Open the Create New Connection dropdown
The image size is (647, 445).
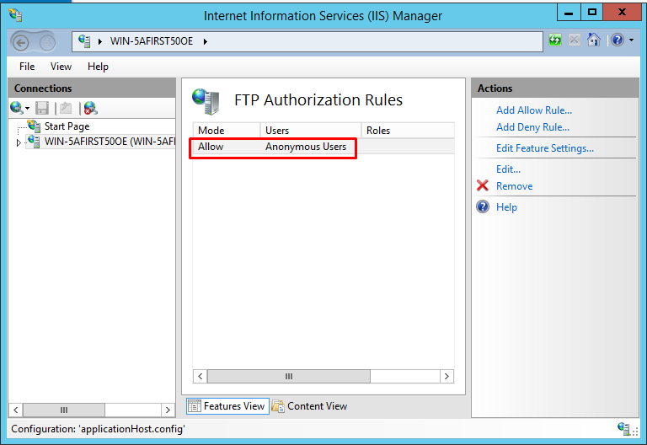point(19,108)
